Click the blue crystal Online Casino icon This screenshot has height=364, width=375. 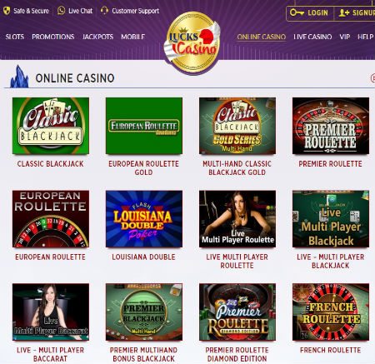[19, 77]
